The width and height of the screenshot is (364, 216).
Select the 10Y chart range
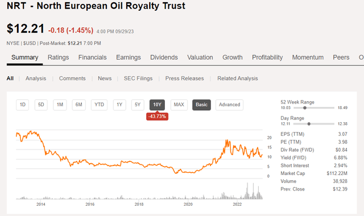(157, 105)
